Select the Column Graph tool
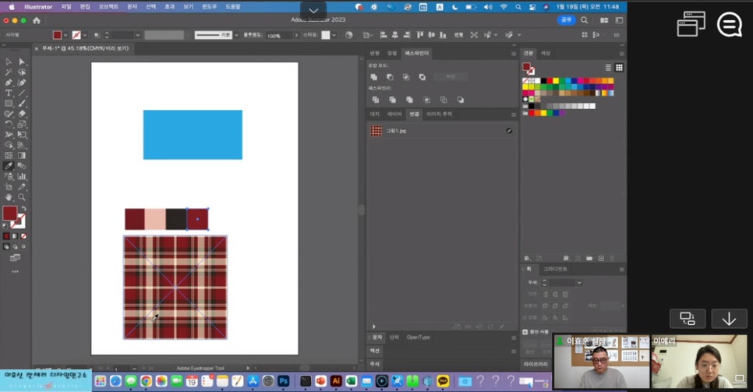This screenshot has height=392, width=753. coord(22,176)
